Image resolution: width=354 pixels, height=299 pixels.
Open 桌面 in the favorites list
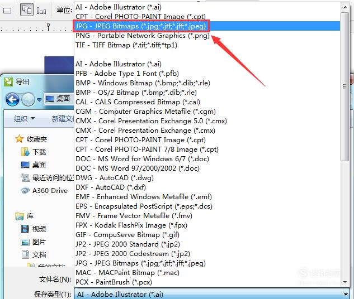click(x=33, y=165)
